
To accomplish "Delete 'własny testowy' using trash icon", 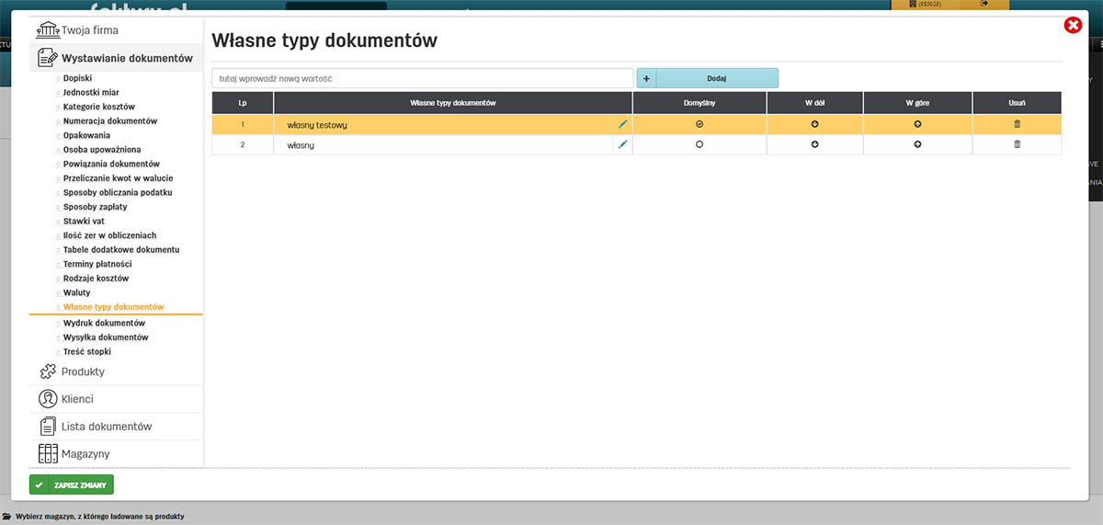I will click(x=1017, y=124).
